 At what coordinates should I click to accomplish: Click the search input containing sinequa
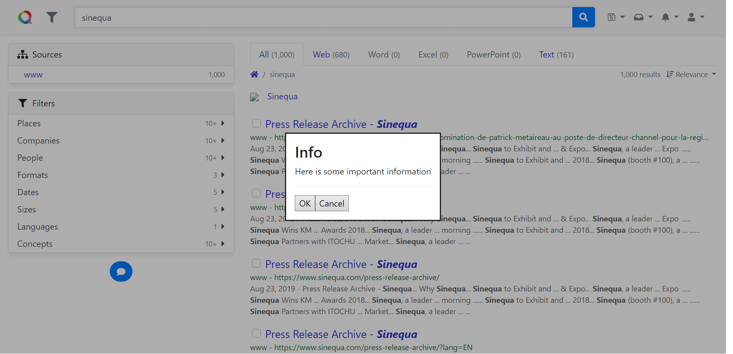(x=323, y=18)
